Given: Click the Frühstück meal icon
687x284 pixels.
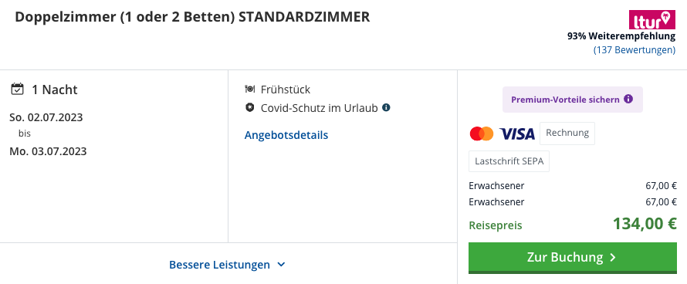Looking at the screenshot, I should [x=250, y=90].
